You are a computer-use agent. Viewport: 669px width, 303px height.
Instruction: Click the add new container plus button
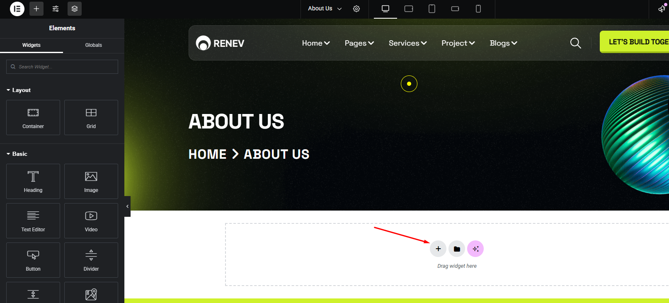tap(438, 249)
